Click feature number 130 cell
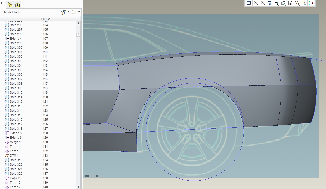The height and width of the screenshot is (189, 326). 45,142
